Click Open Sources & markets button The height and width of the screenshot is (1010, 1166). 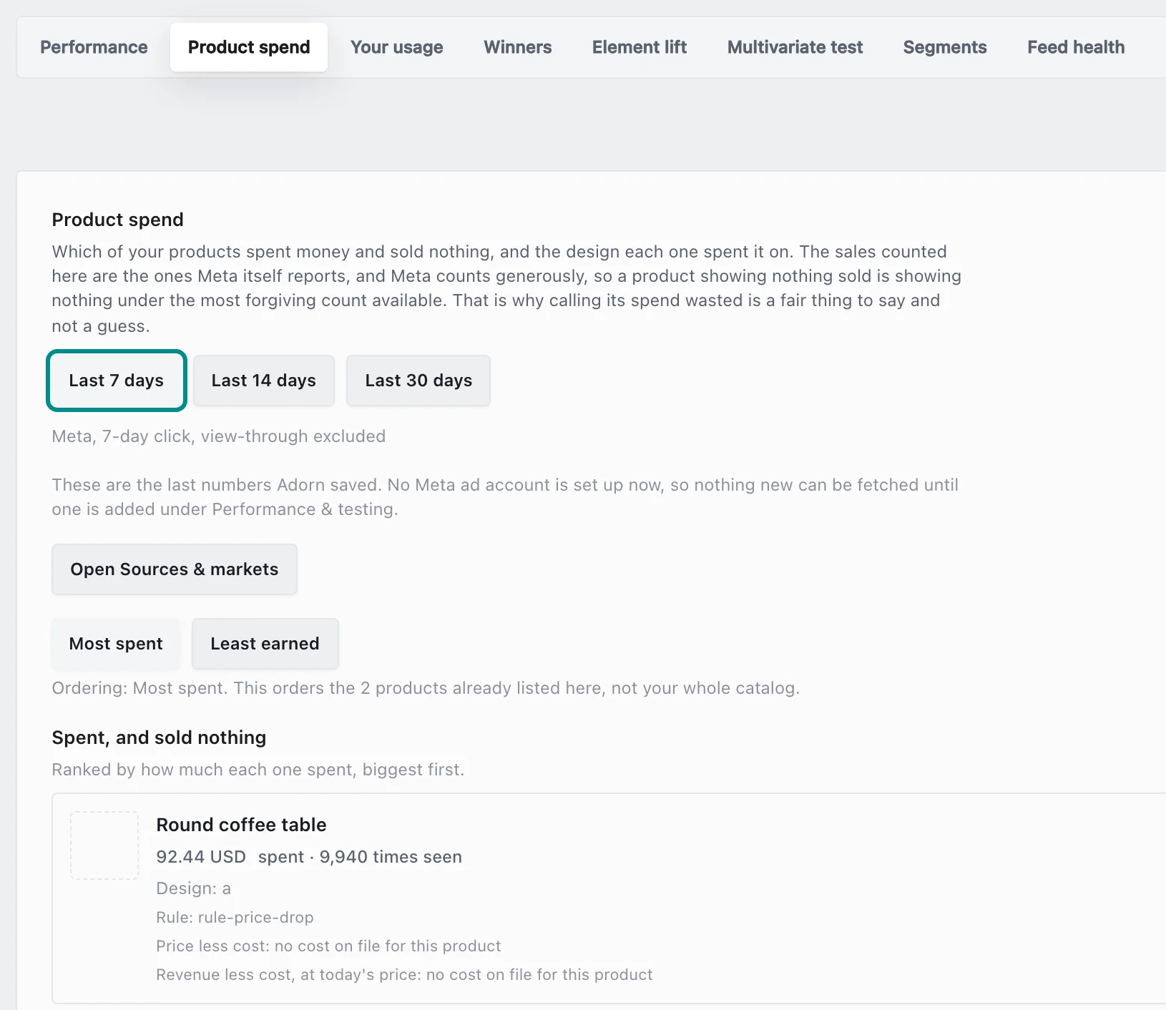tap(175, 569)
